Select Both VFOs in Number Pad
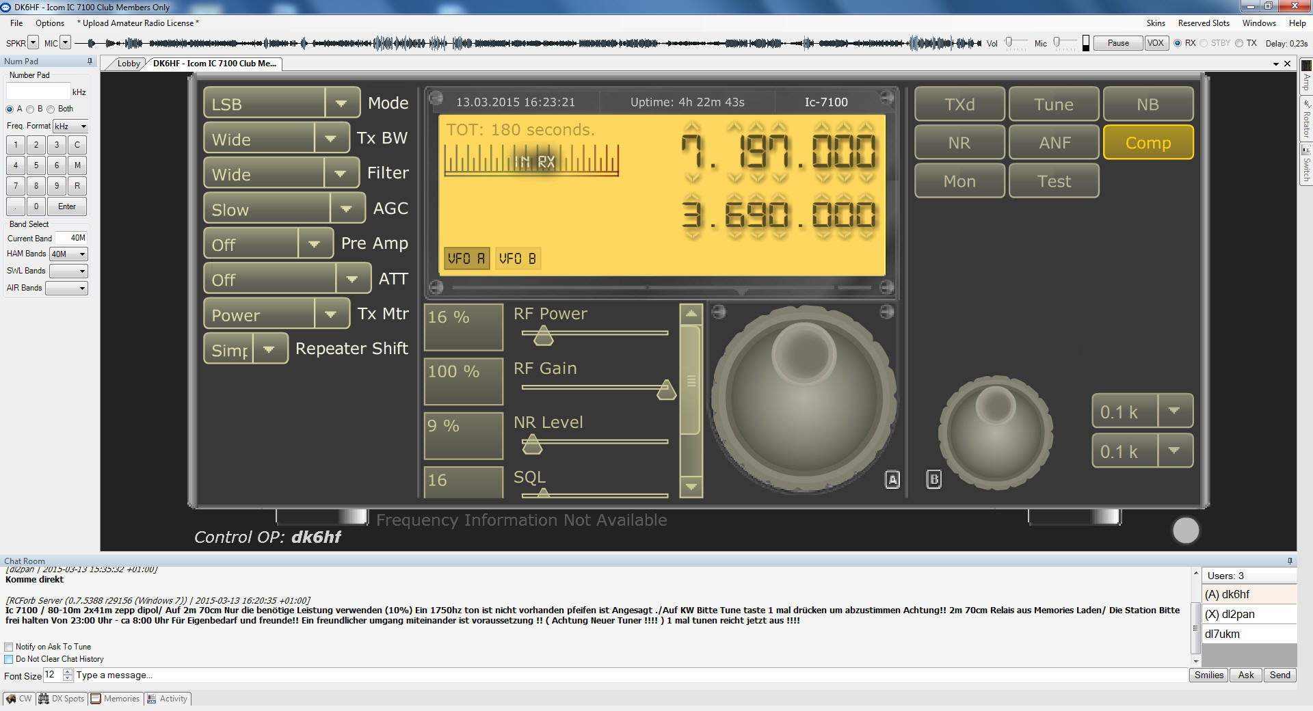1313x711 pixels. tap(51, 109)
